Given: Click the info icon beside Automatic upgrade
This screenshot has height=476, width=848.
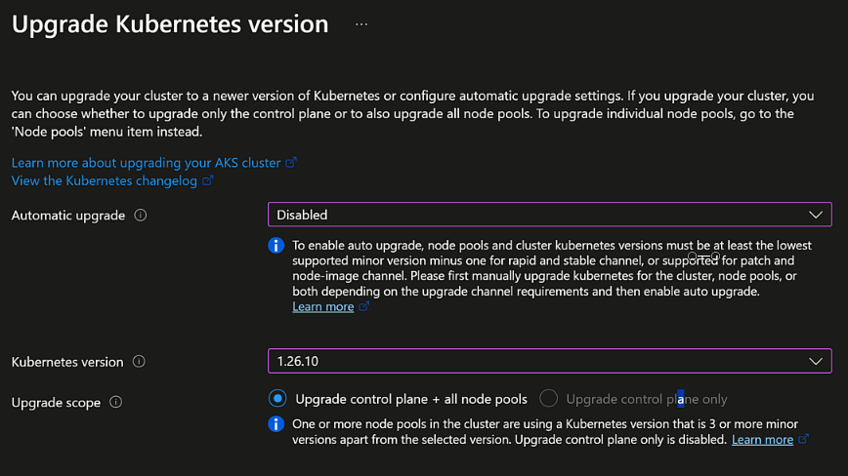Looking at the screenshot, I should tap(141, 216).
